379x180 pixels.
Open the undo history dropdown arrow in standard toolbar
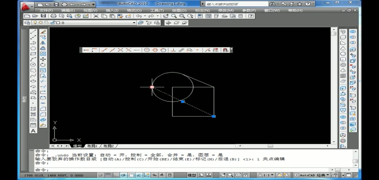click(144, 16)
